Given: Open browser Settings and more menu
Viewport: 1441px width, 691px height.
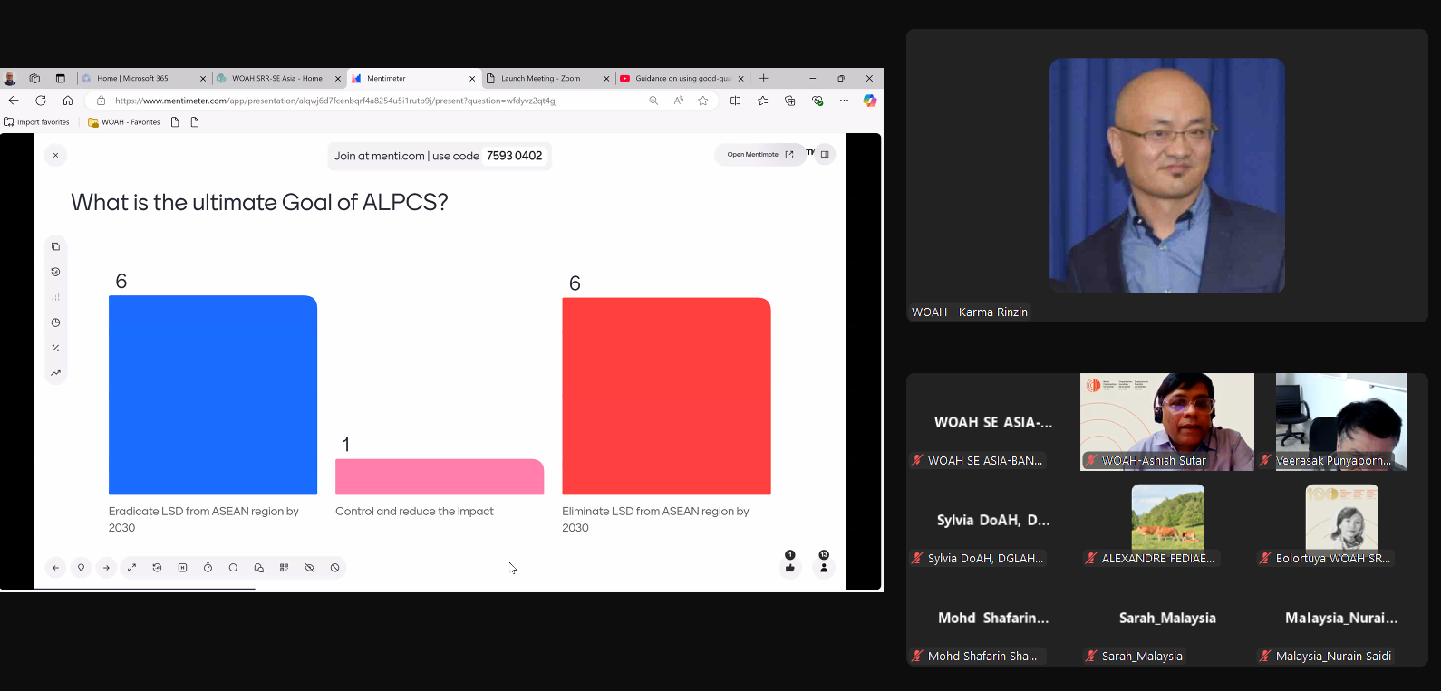Looking at the screenshot, I should click(x=844, y=101).
